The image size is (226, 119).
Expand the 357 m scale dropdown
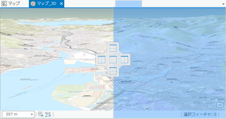32,114
